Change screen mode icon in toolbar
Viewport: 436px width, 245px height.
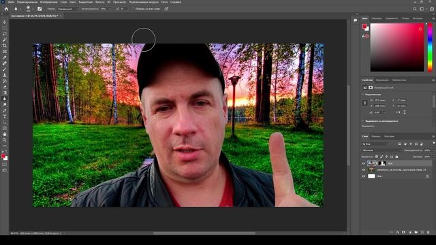[5, 170]
